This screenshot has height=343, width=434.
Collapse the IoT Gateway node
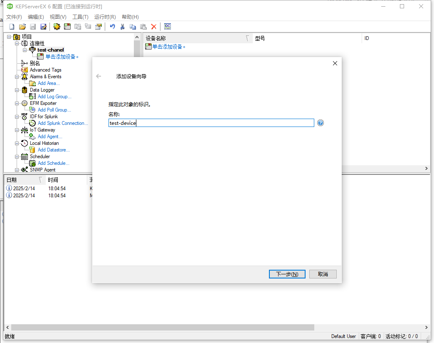pos(17,130)
